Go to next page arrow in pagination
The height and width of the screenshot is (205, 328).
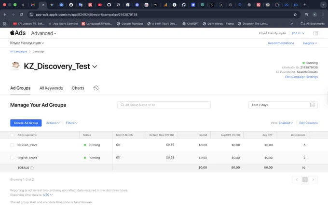[313, 180]
